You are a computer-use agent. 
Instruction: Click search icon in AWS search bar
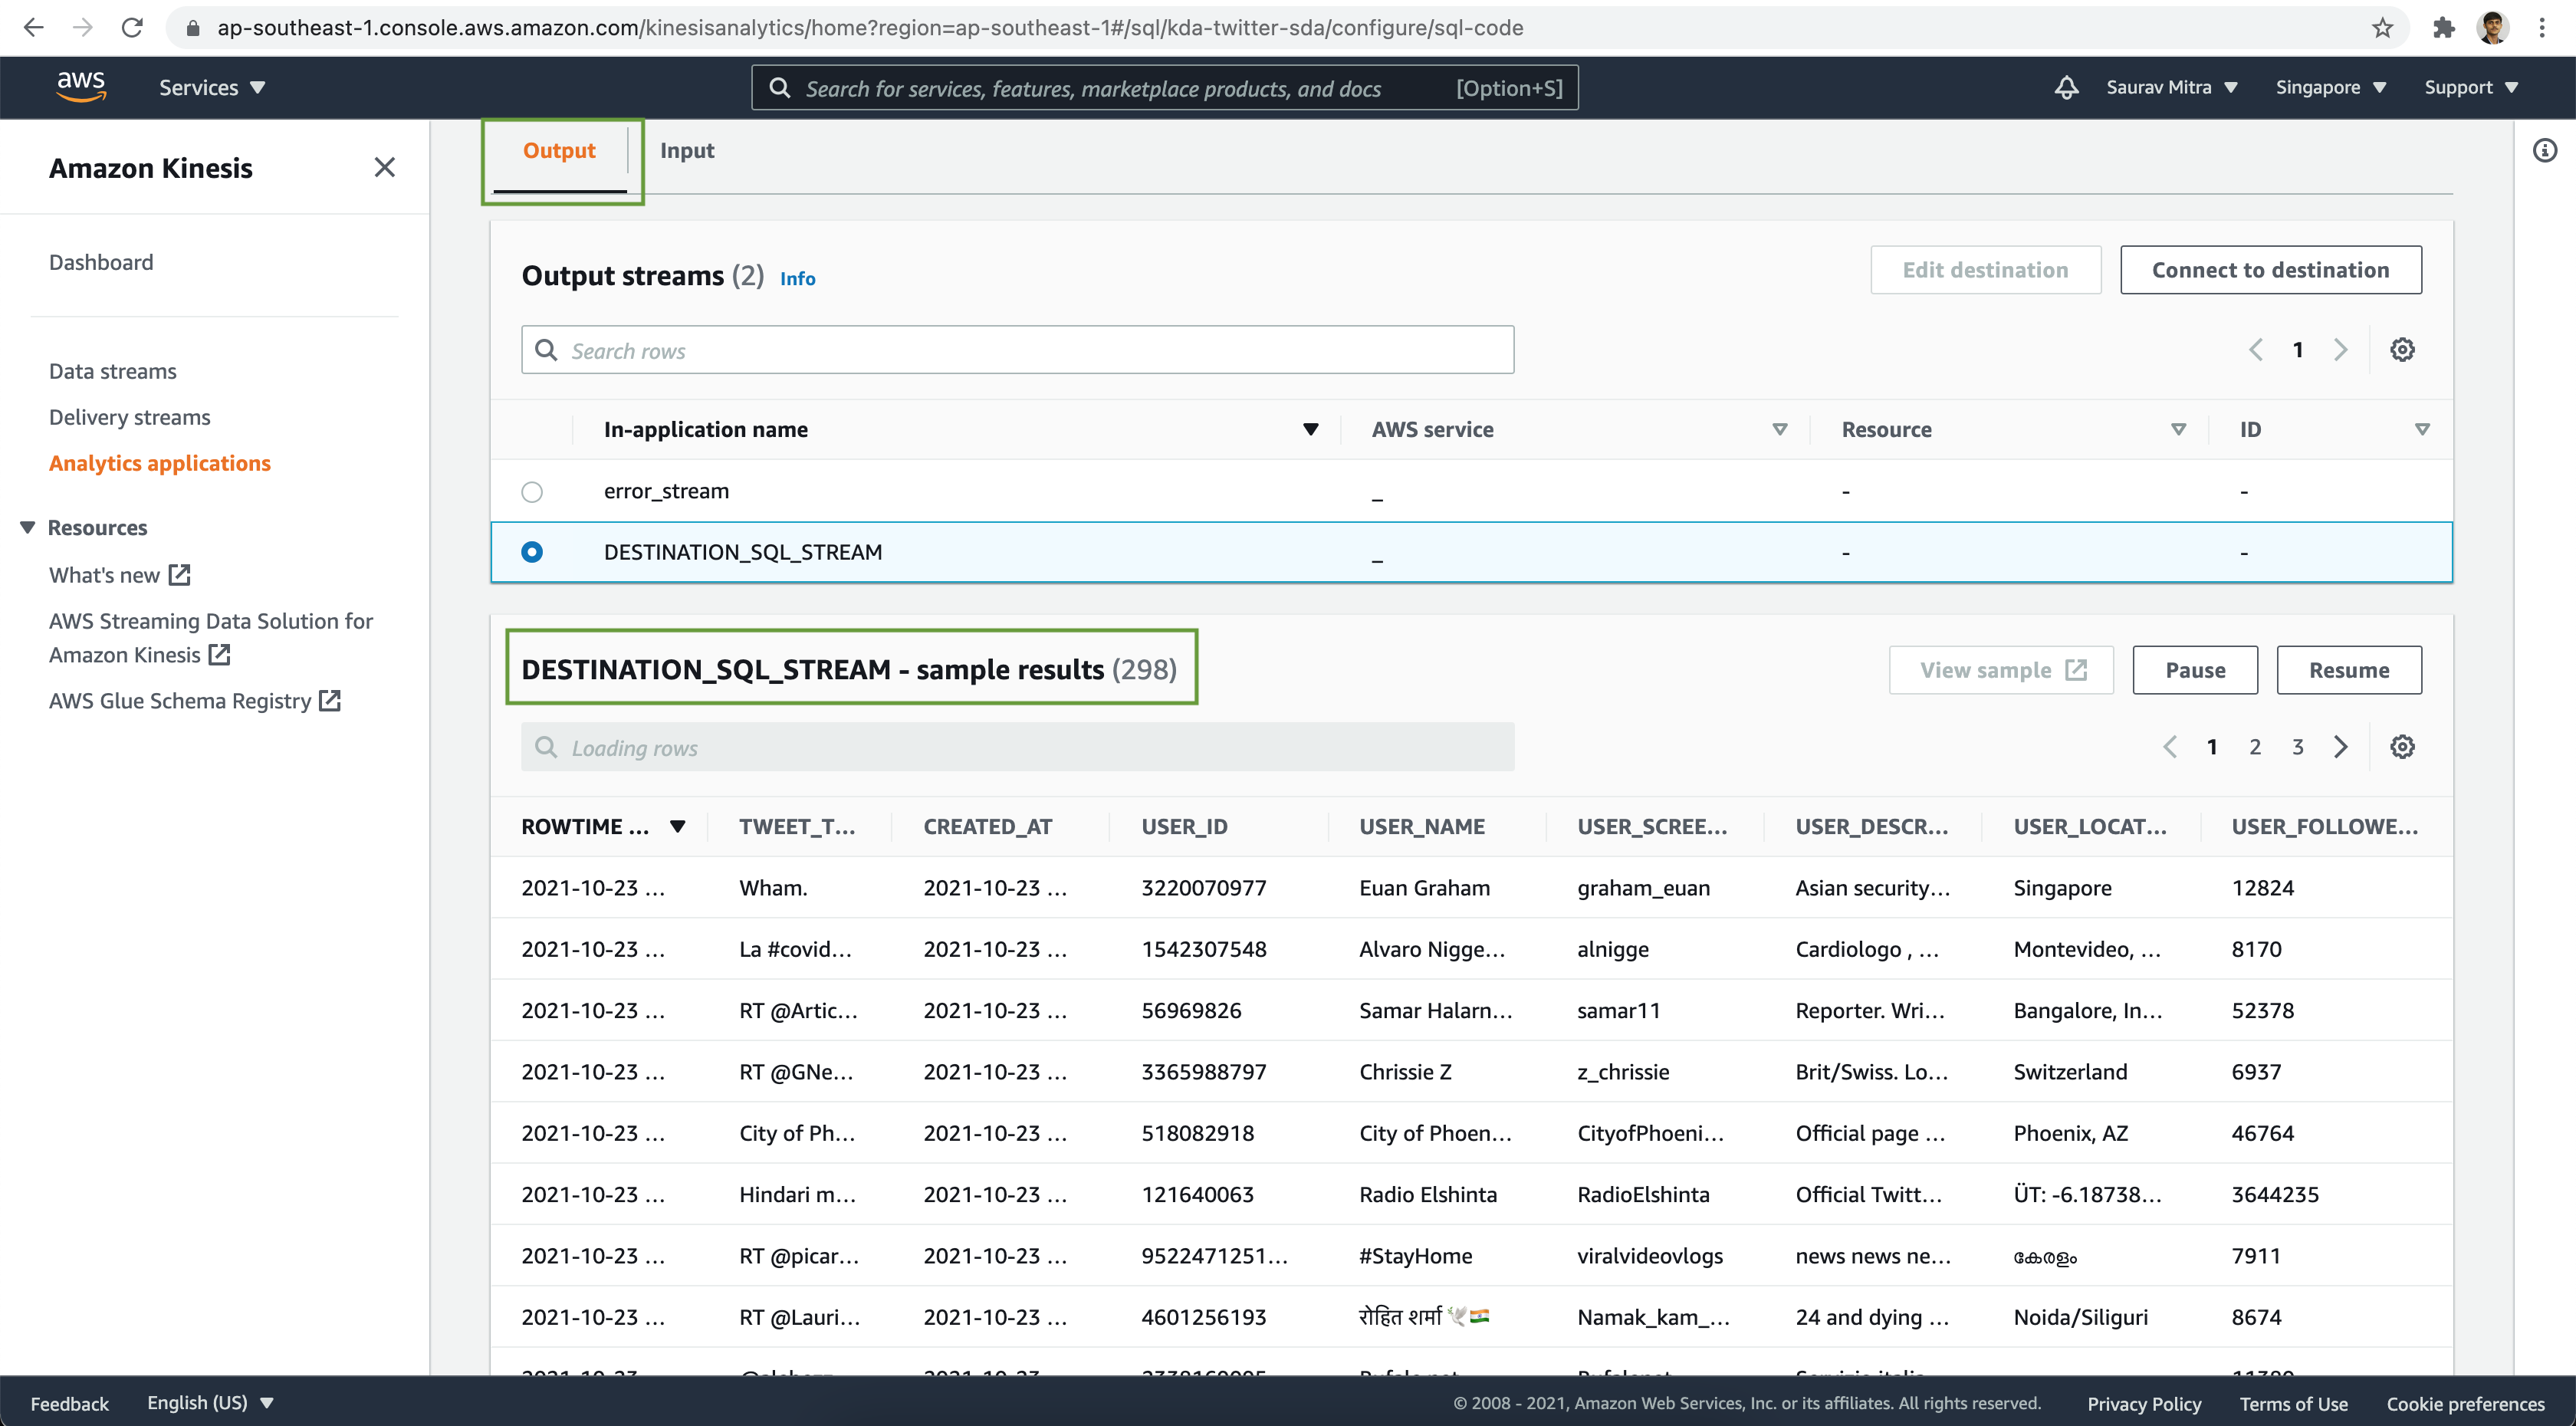point(780,88)
